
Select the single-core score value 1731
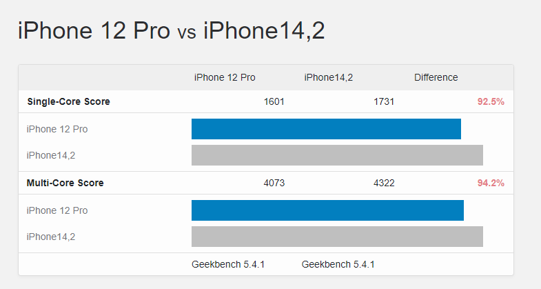tap(384, 101)
